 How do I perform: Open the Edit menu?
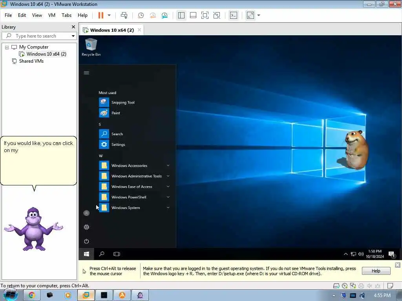coord(22,15)
